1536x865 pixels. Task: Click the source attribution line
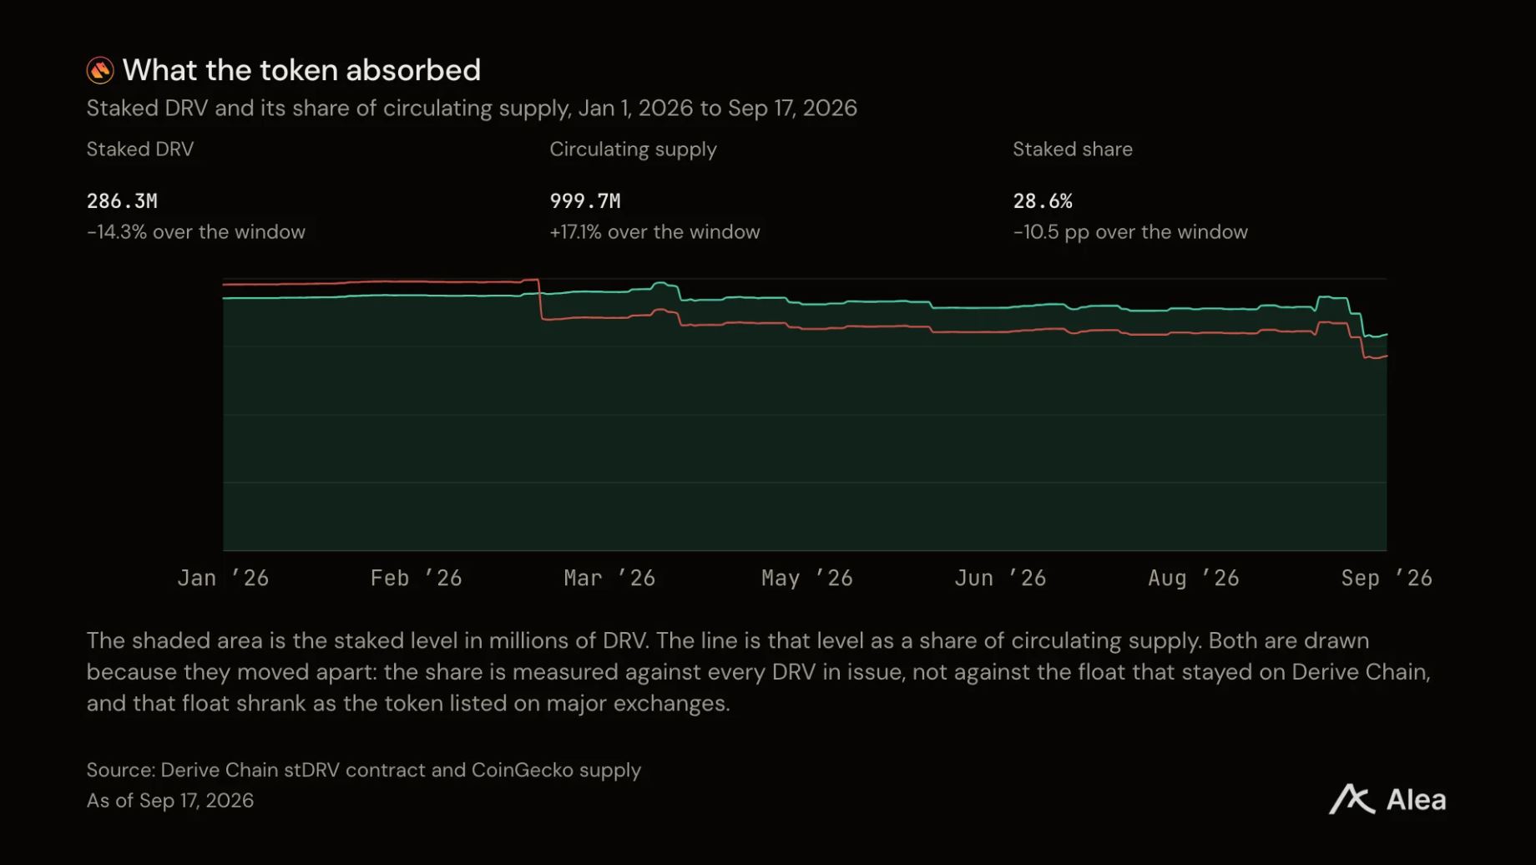click(364, 770)
